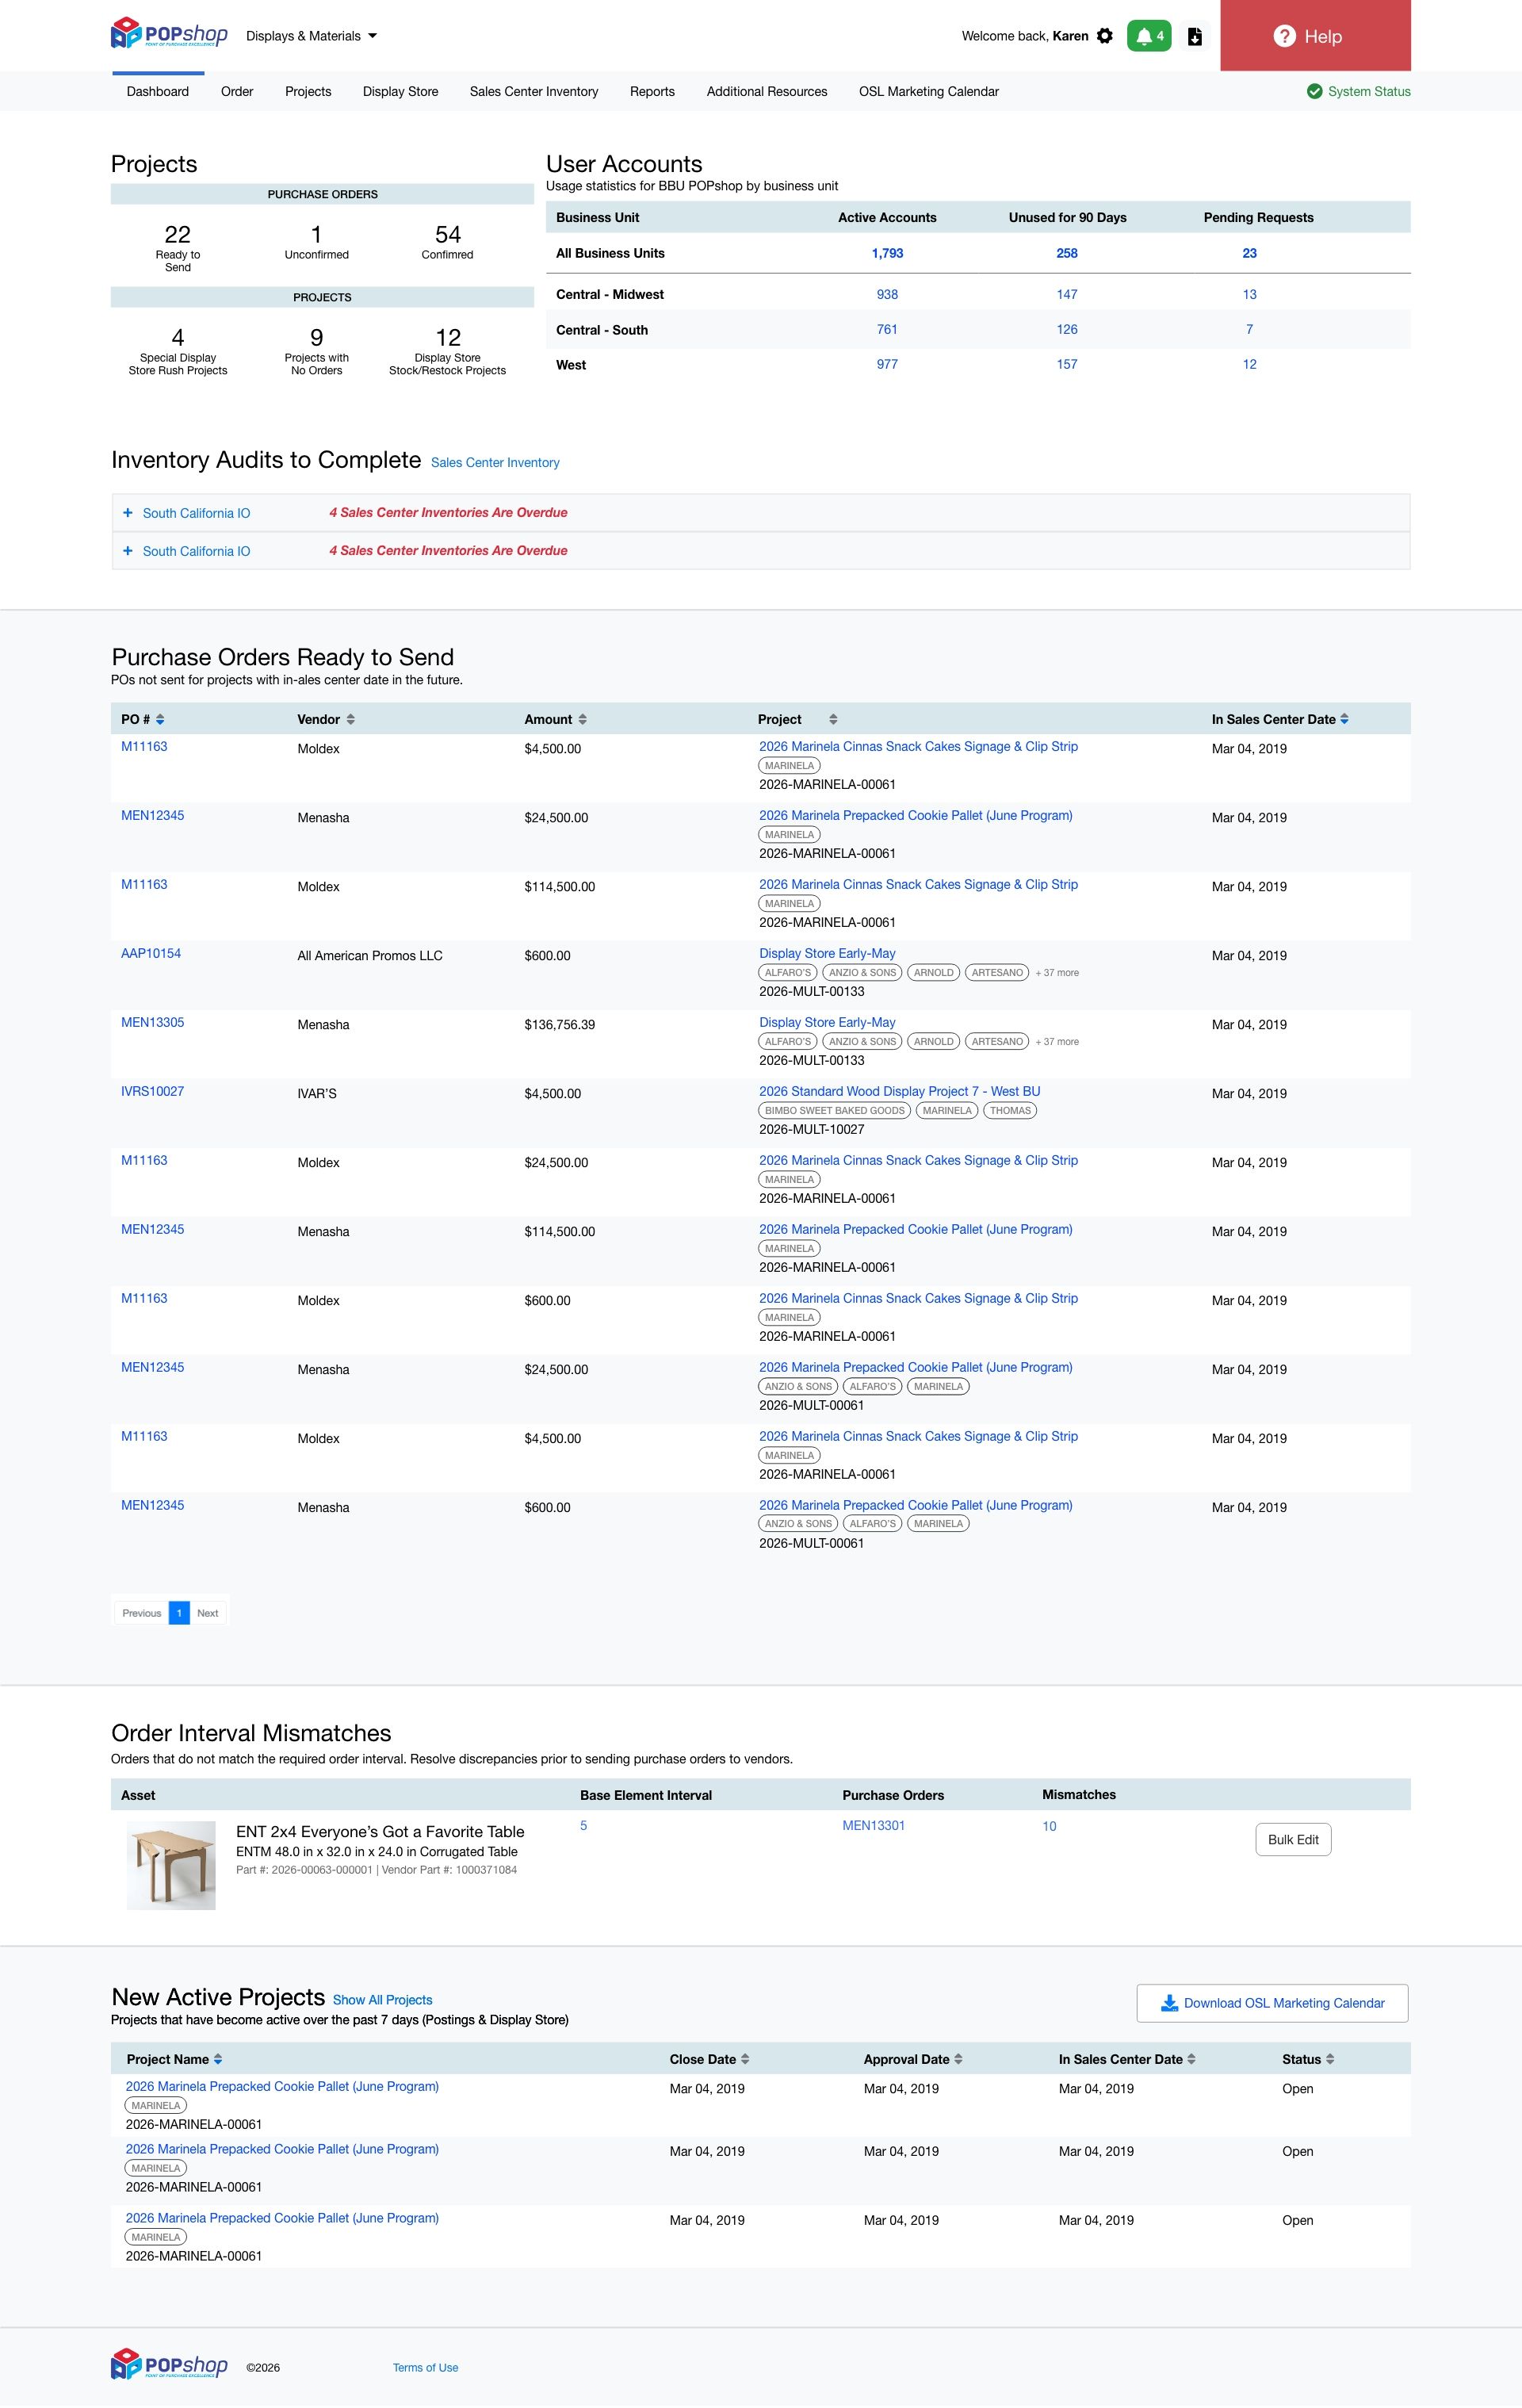
Task: Sort new active projects by Close Date
Action: [x=745, y=2059]
